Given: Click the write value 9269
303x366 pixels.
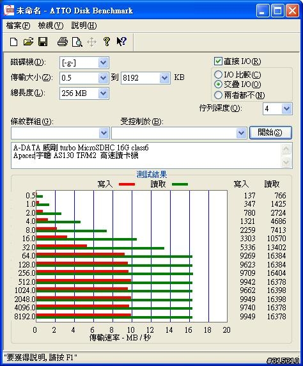Looking at the screenshot, I should pyautogui.click(x=247, y=256).
